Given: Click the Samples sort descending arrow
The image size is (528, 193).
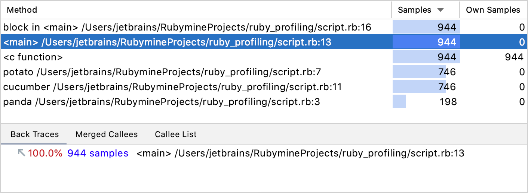Looking at the screenshot, I should (440, 10).
